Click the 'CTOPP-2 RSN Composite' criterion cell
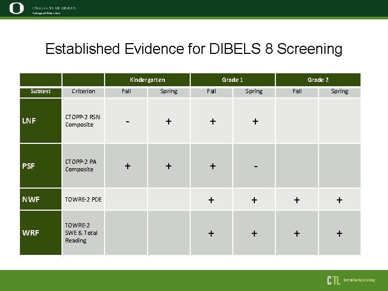The width and height of the screenshot is (388, 291). coord(83,121)
